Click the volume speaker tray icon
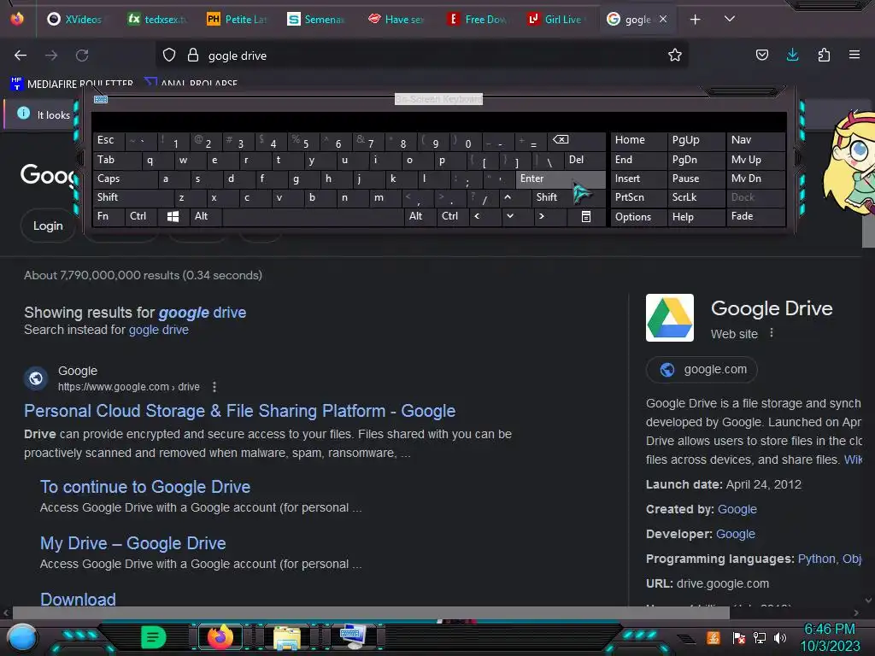This screenshot has height=656, width=875. (780, 637)
